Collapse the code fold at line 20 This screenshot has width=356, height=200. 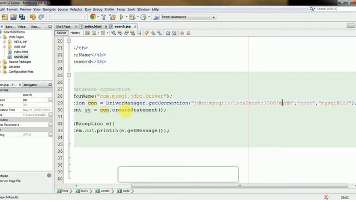[69, 41]
